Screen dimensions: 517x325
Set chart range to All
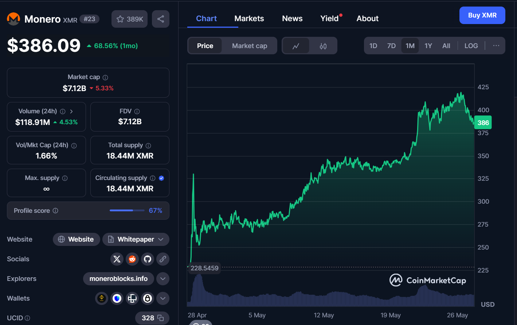point(446,46)
